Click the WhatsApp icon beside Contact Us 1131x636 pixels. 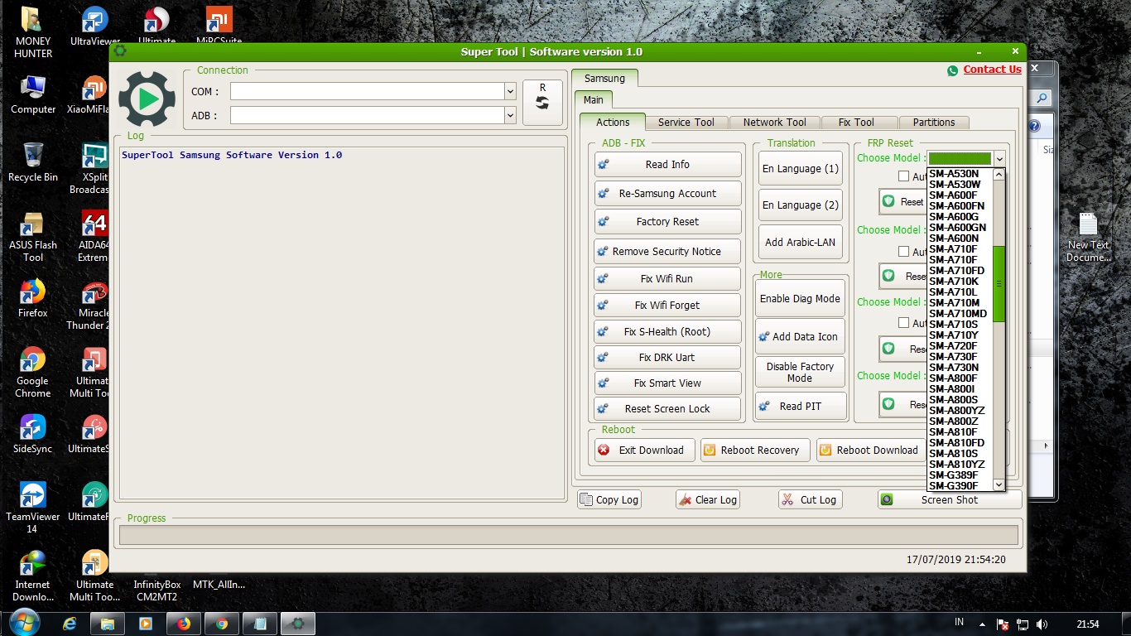[953, 70]
